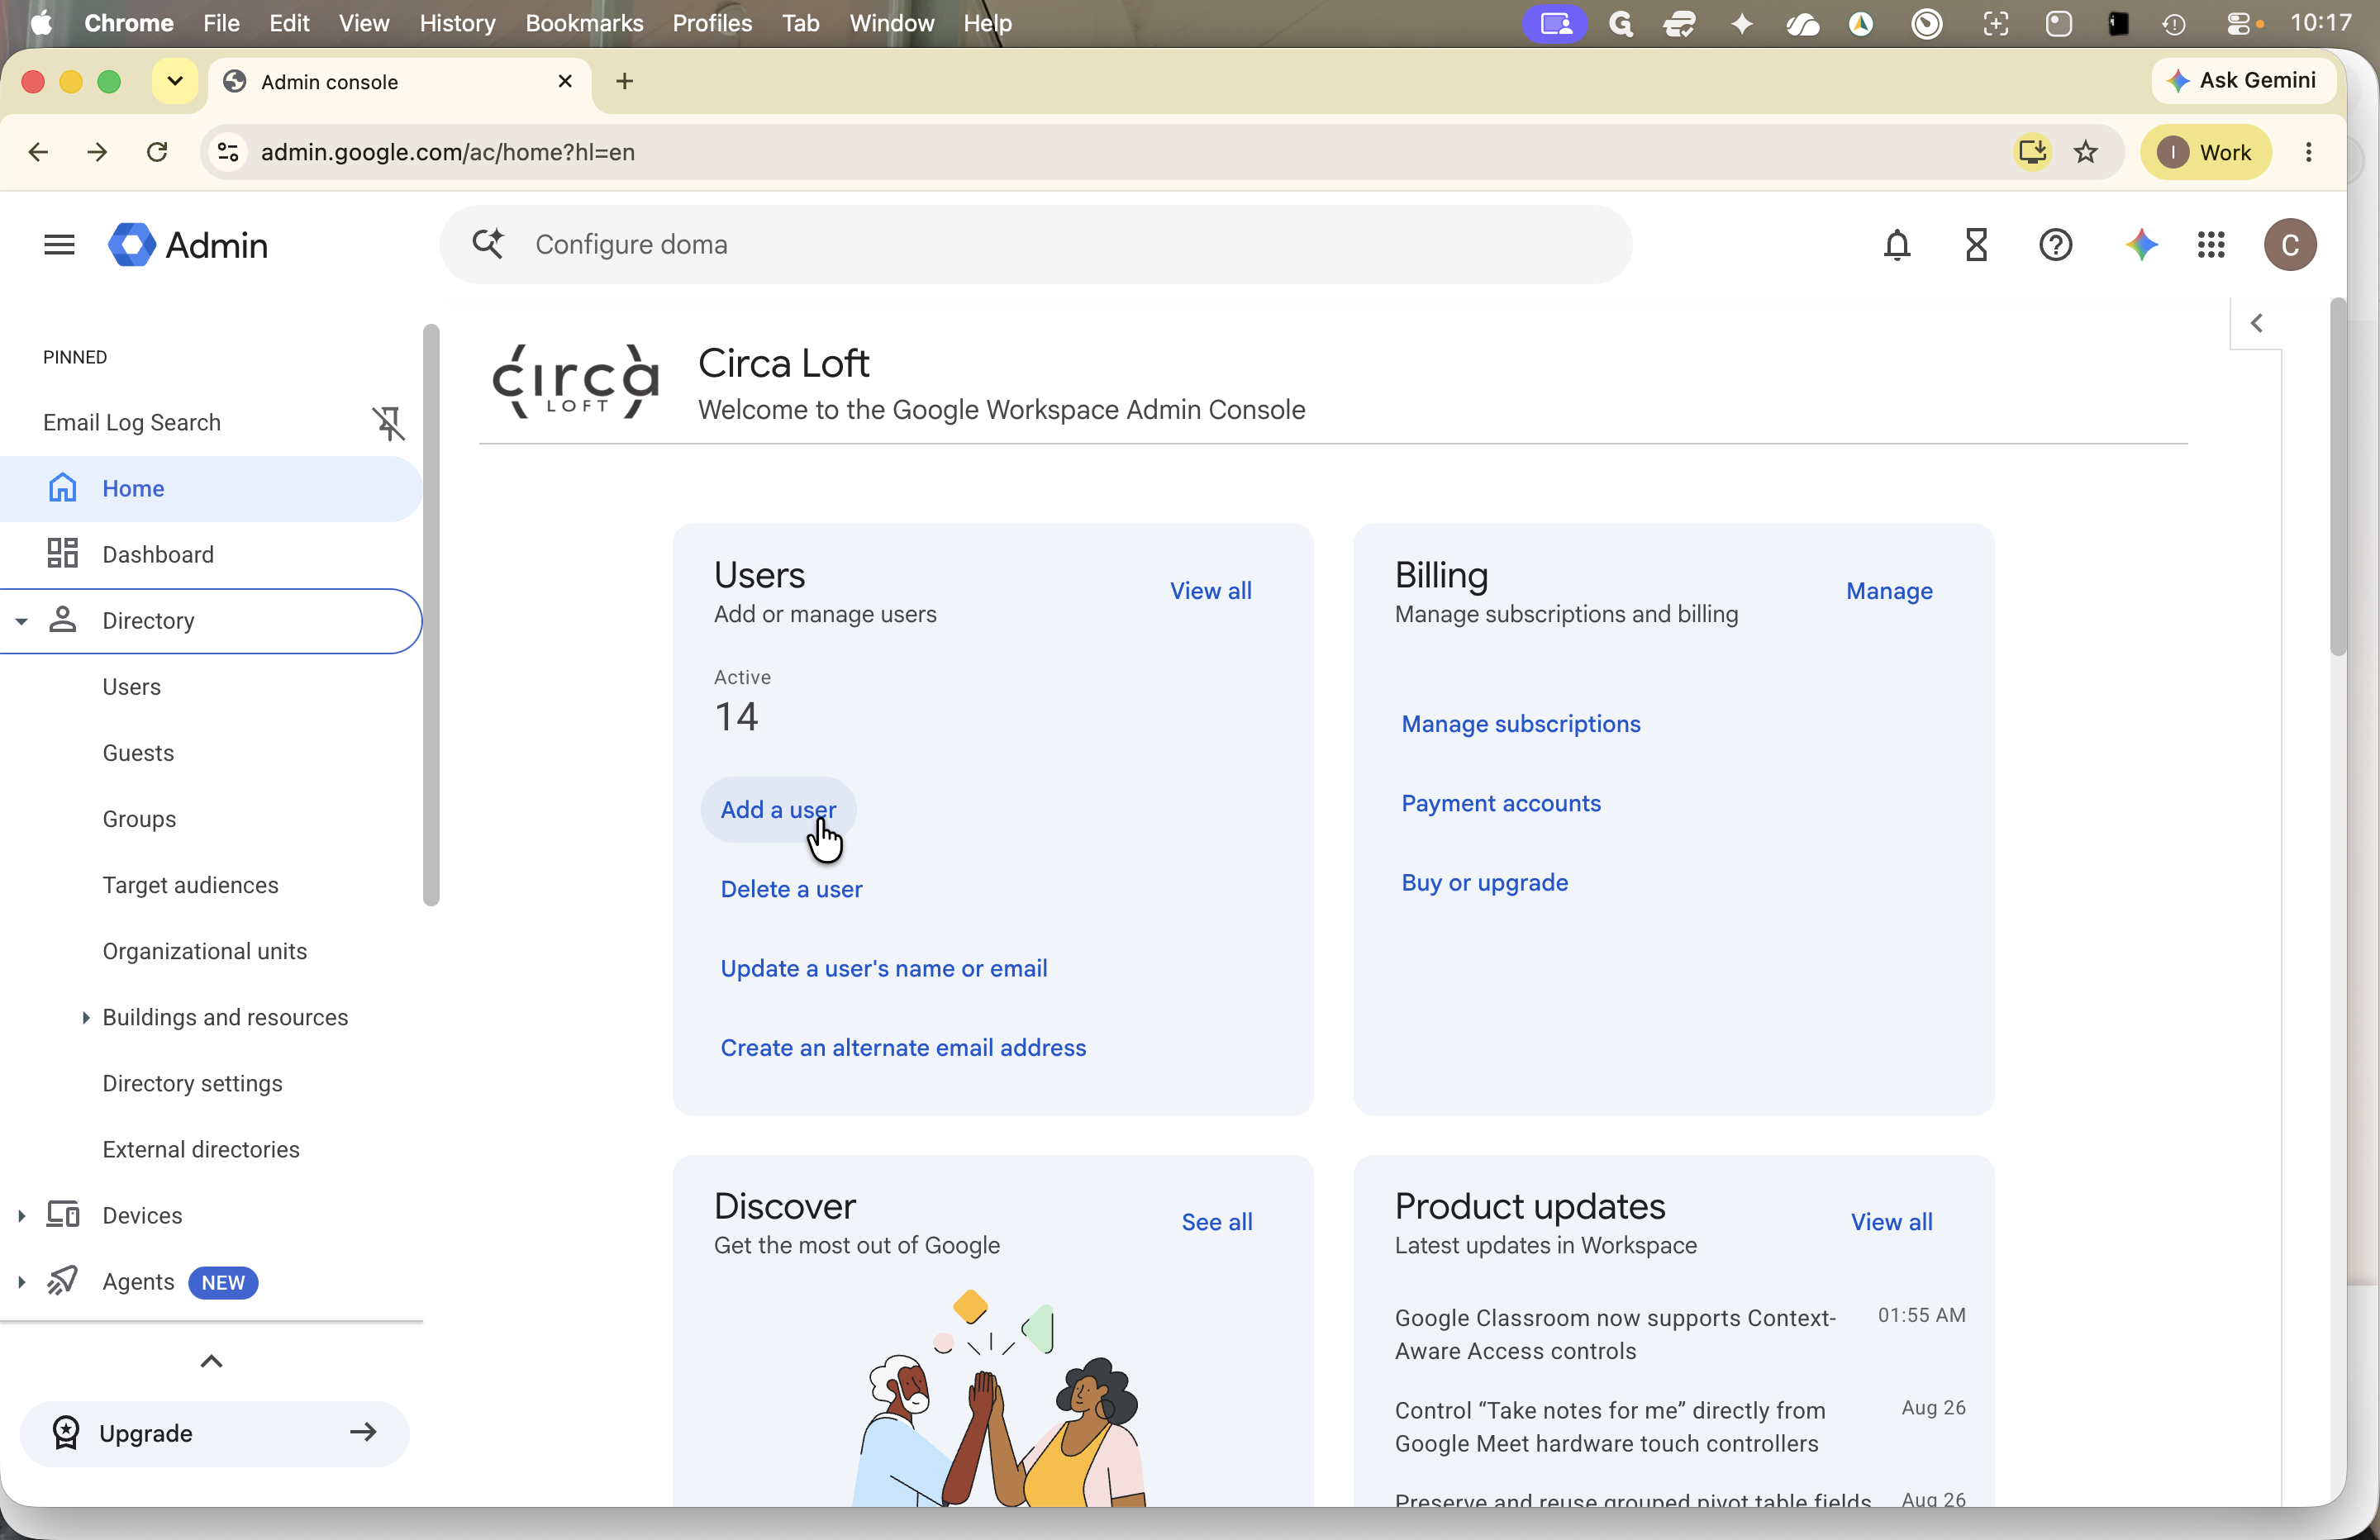Close the Admin console tab
The width and height of the screenshot is (2380, 1540).
click(565, 81)
